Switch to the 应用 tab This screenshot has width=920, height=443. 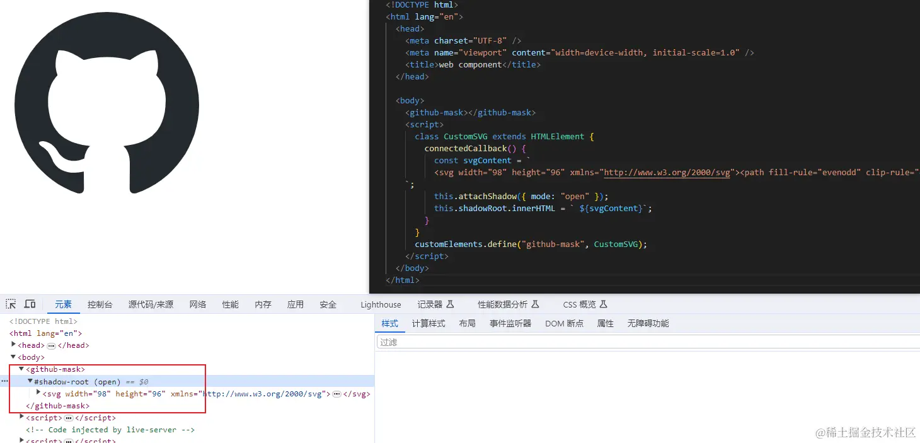296,304
